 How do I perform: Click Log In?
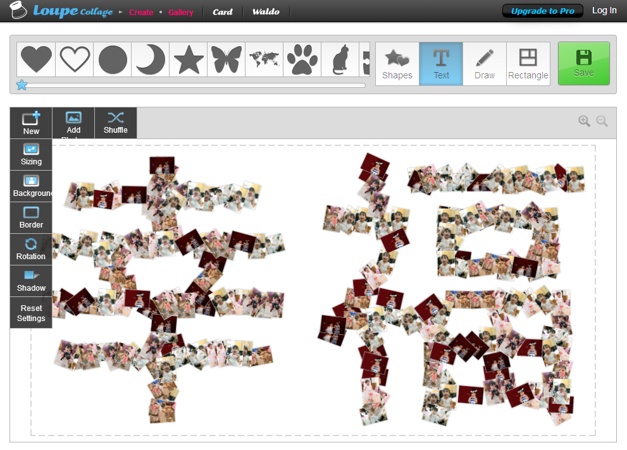[604, 11]
